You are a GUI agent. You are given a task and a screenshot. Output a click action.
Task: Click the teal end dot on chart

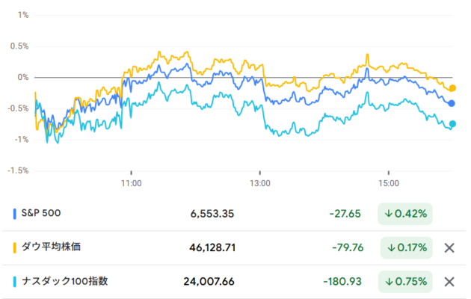coord(452,124)
